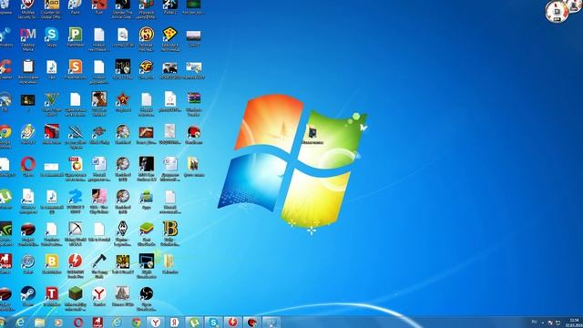Viewport: 583px width, 328px height.
Task: Open the Rockstar Games icon in the taskbar
Action: point(97,323)
